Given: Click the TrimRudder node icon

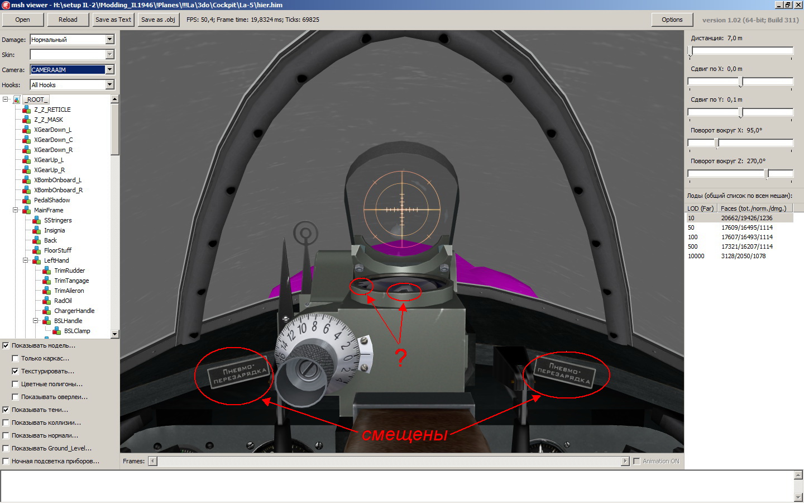Looking at the screenshot, I should pyautogui.click(x=46, y=271).
